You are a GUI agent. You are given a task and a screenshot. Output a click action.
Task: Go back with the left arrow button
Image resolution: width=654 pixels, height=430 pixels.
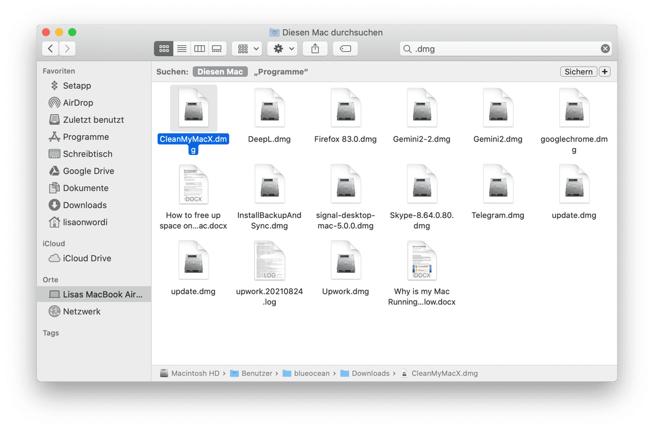[51, 48]
